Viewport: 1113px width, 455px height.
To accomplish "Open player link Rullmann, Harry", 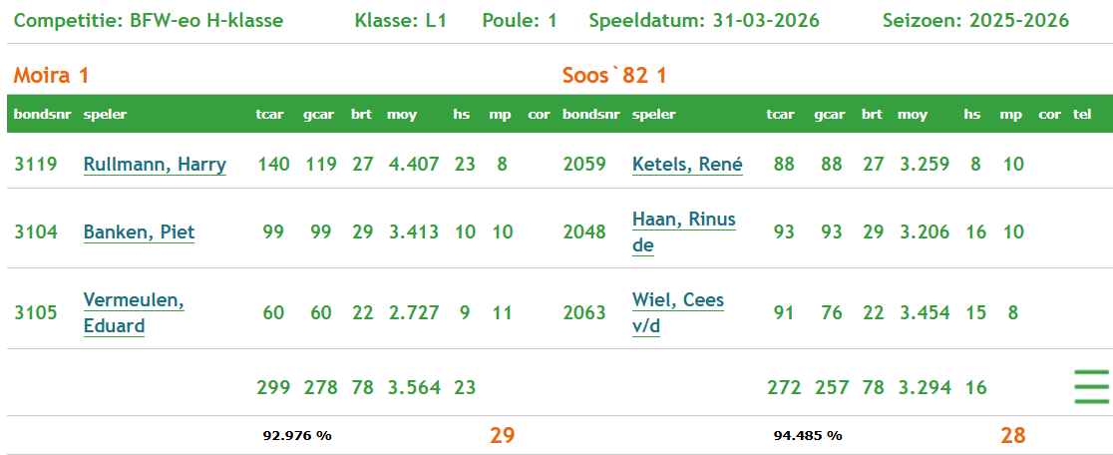I will pyautogui.click(x=155, y=165).
